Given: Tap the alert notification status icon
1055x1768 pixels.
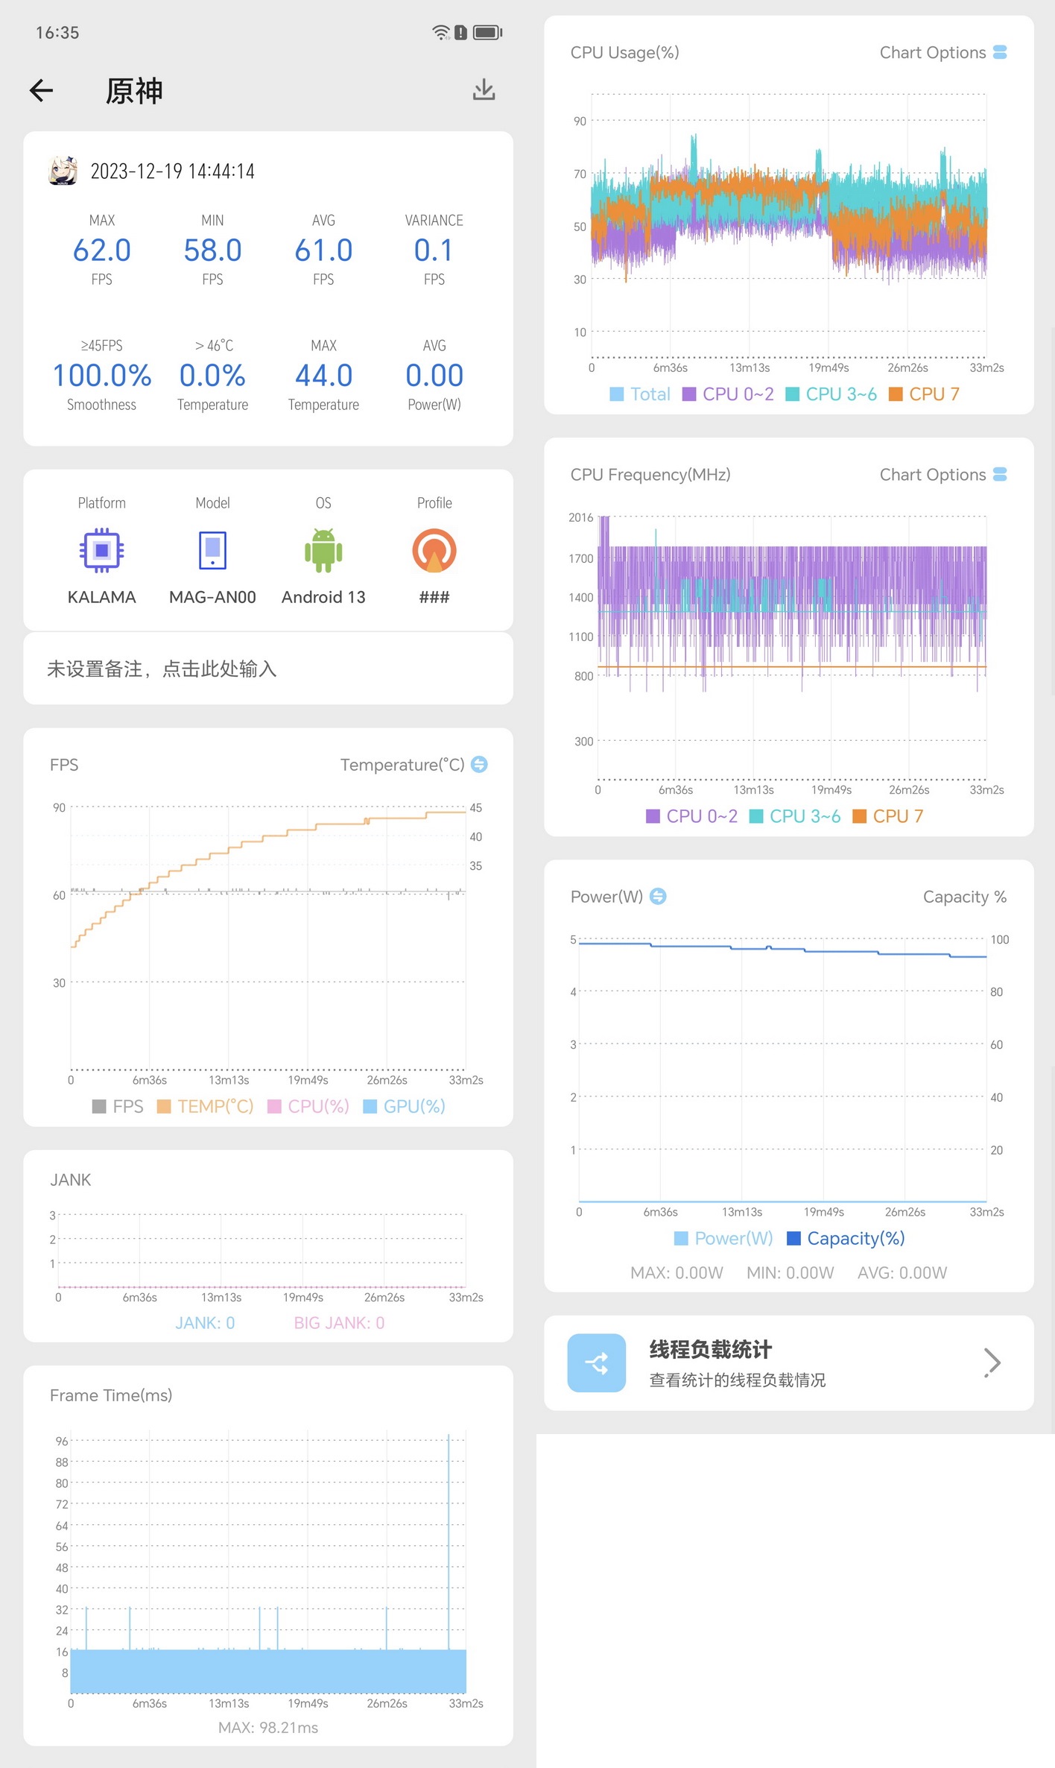Looking at the screenshot, I should point(461,32).
